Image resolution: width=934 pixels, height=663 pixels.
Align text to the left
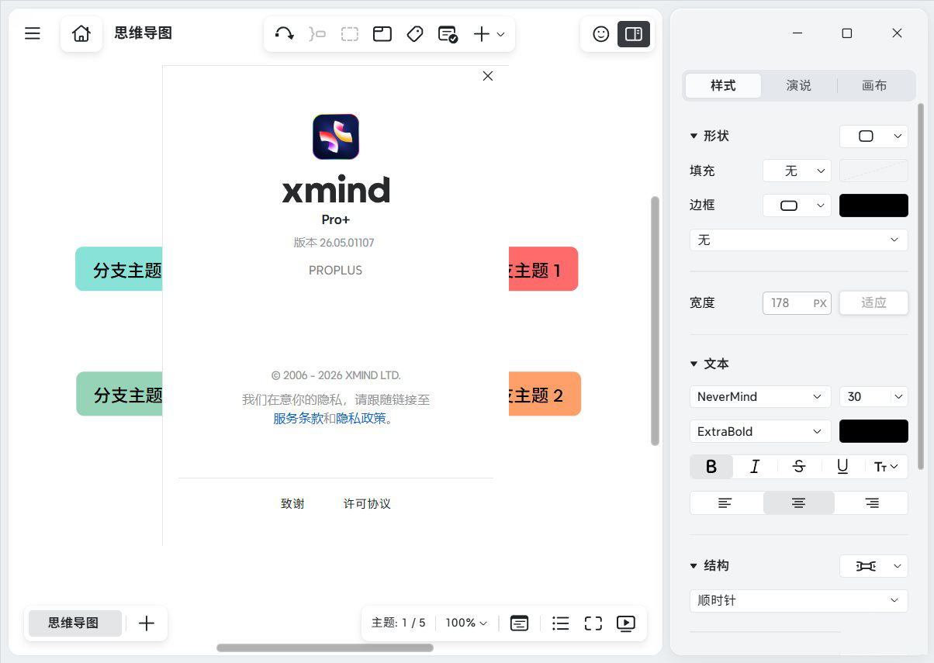coord(725,503)
